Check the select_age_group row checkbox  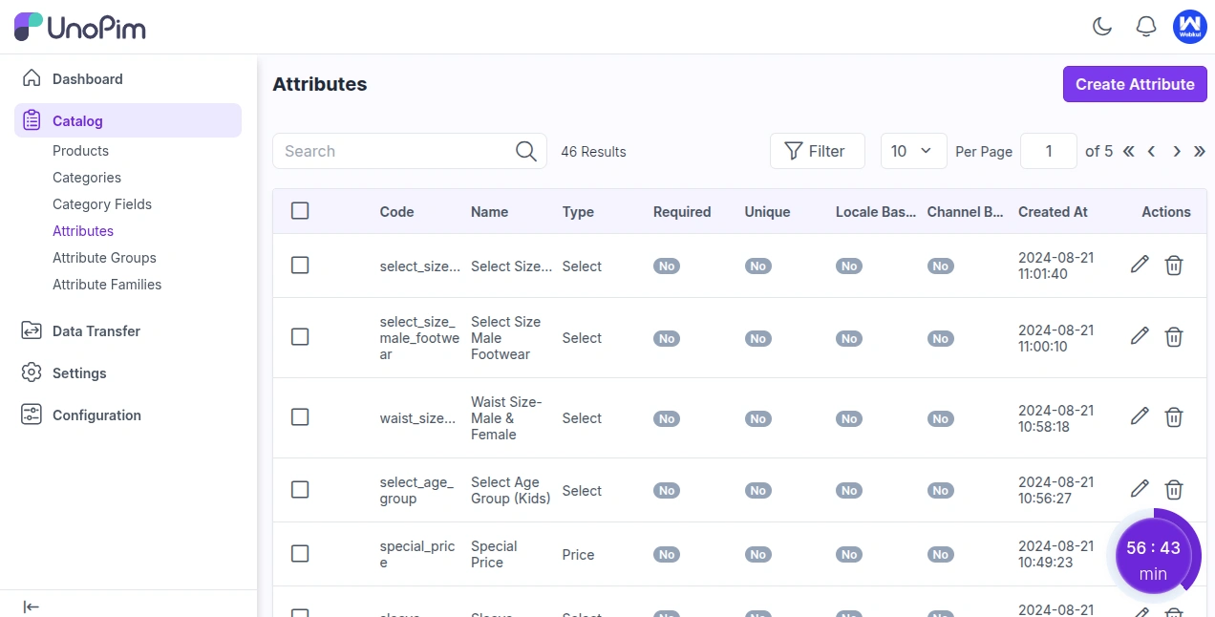(300, 490)
